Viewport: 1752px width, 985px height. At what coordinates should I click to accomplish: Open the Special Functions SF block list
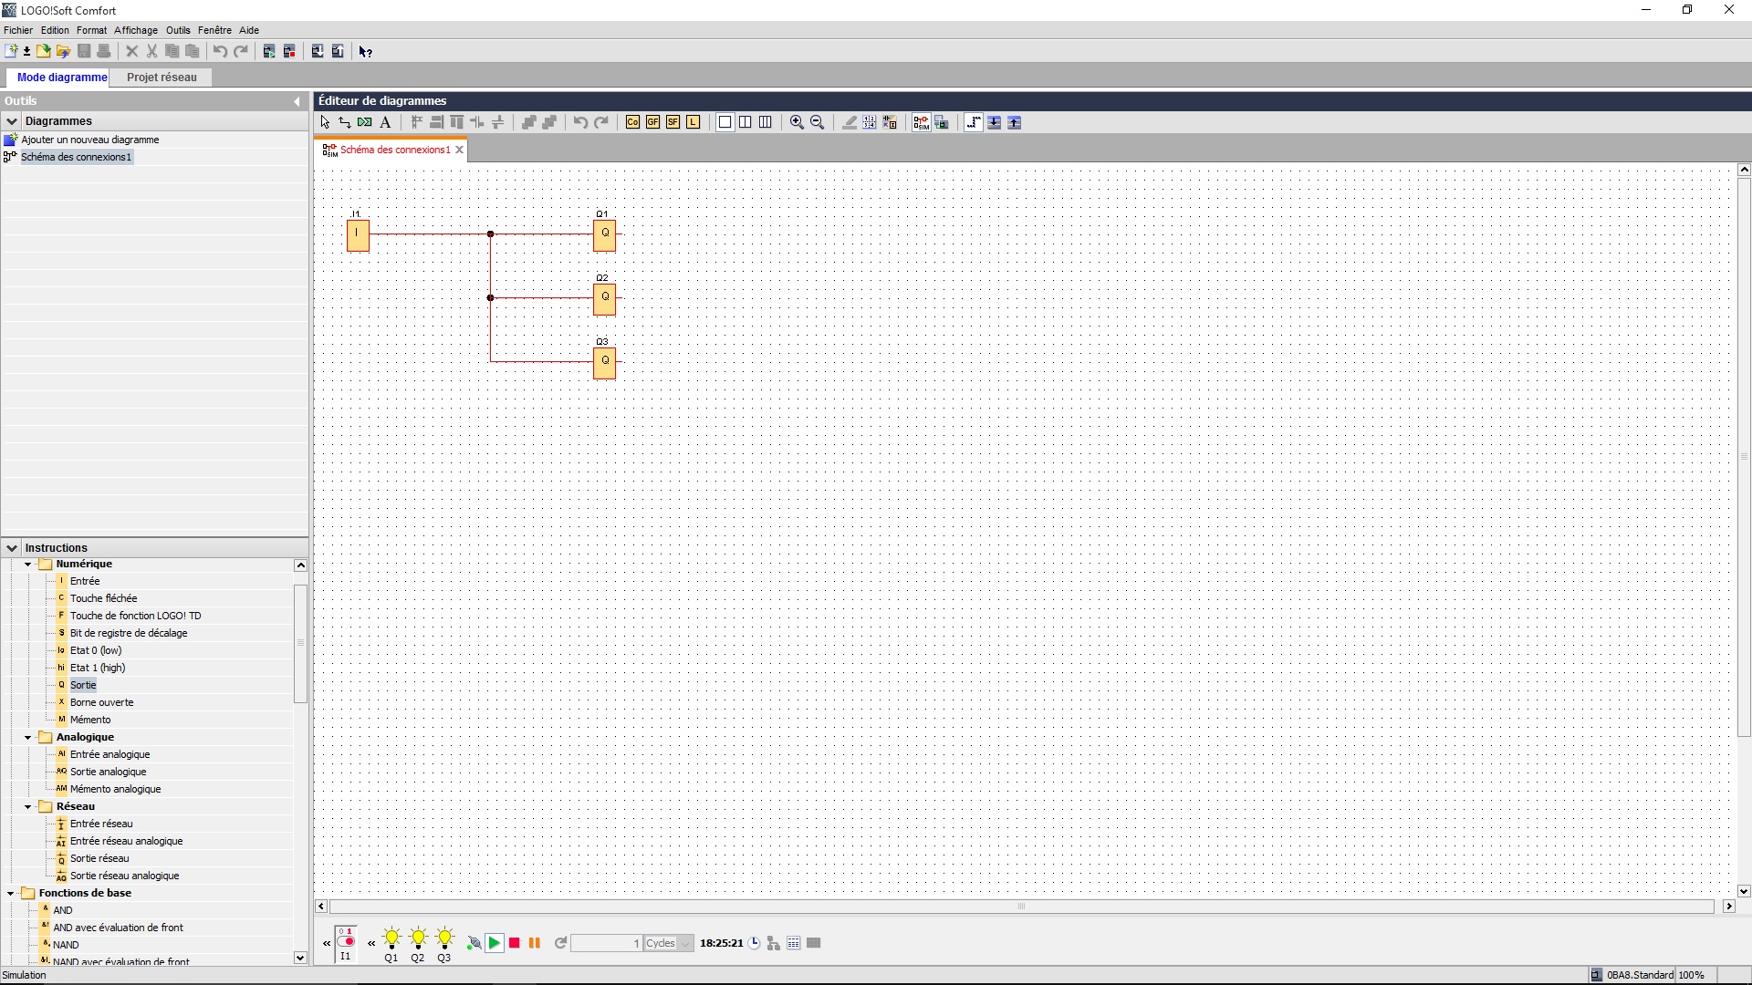(x=673, y=122)
